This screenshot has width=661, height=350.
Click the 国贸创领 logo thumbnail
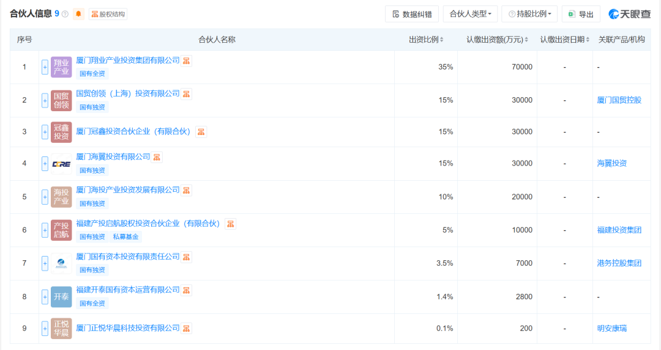pyautogui.click(x=61, y=100)
